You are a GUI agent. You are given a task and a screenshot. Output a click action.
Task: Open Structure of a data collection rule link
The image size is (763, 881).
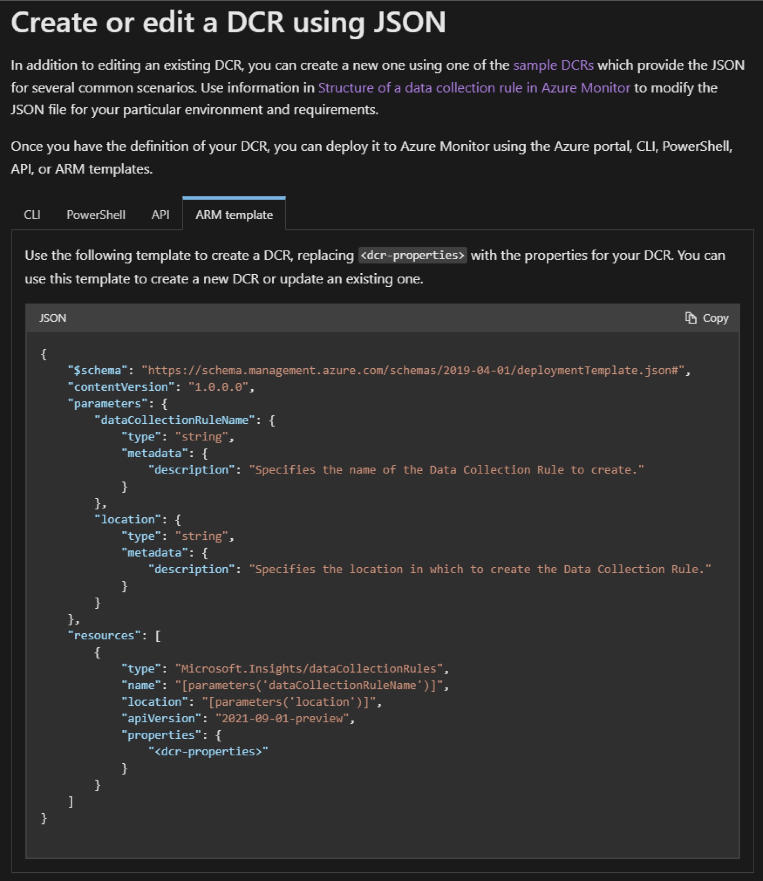pyautogui.click(x=474, y=88)
